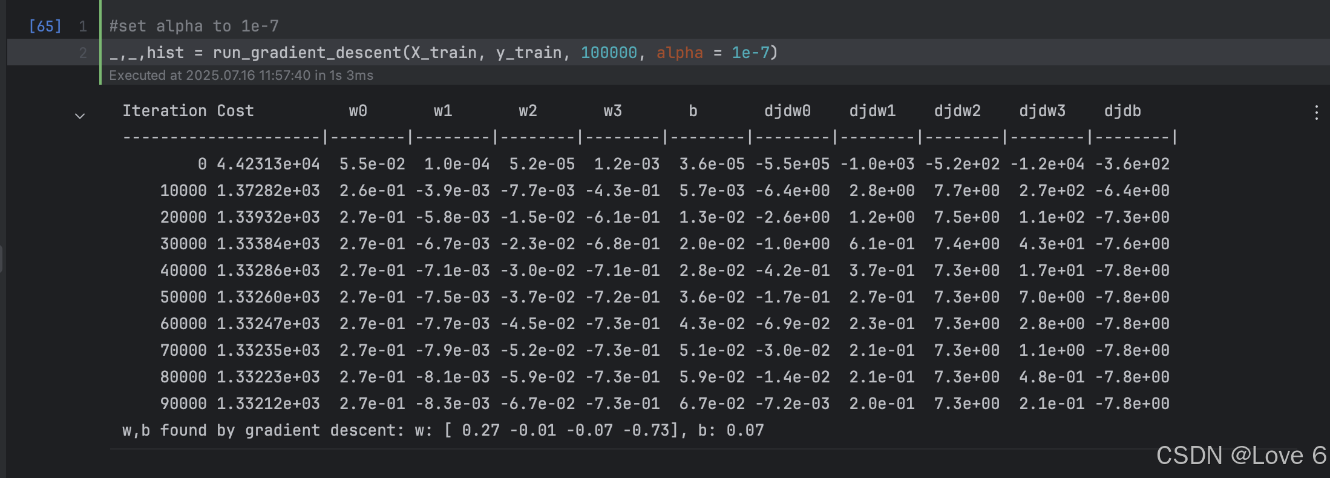Viewport: 1330px width, 478px height.
Task: Click the djdw1 column header
Action: pos(873,111)
